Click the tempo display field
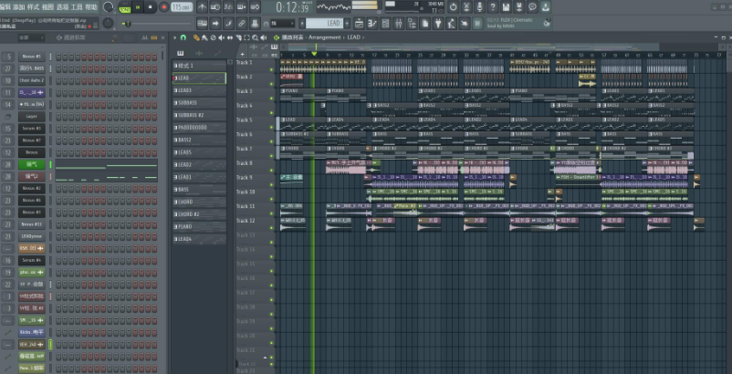This screenshot has width=732, height=374. 181,7
